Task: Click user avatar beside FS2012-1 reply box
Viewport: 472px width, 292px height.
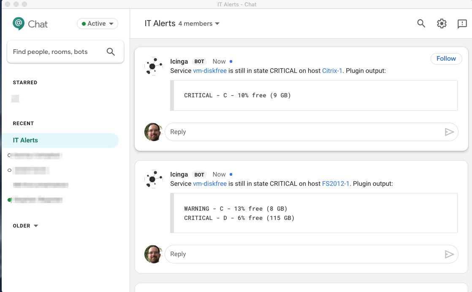Action: click(154, 254)
